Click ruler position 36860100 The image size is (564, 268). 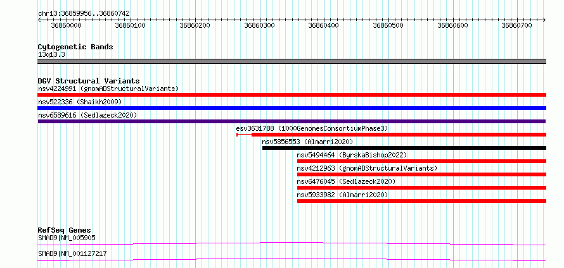(131, 25)
